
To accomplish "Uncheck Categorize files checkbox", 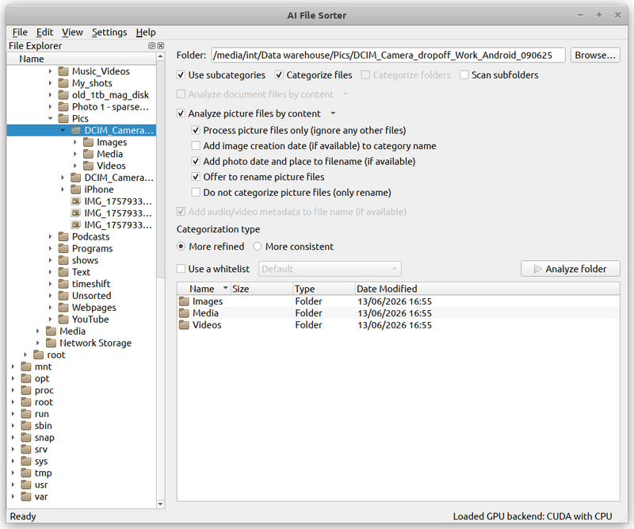I will click(279, 75).
